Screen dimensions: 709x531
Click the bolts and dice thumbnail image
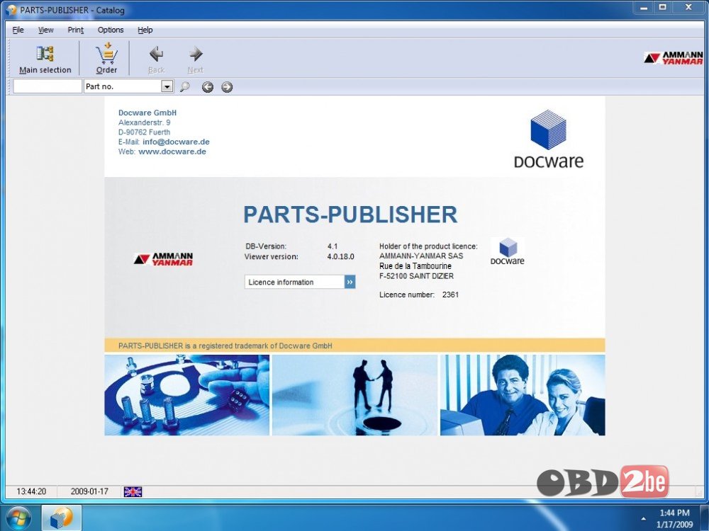click(x=186, y=395)
